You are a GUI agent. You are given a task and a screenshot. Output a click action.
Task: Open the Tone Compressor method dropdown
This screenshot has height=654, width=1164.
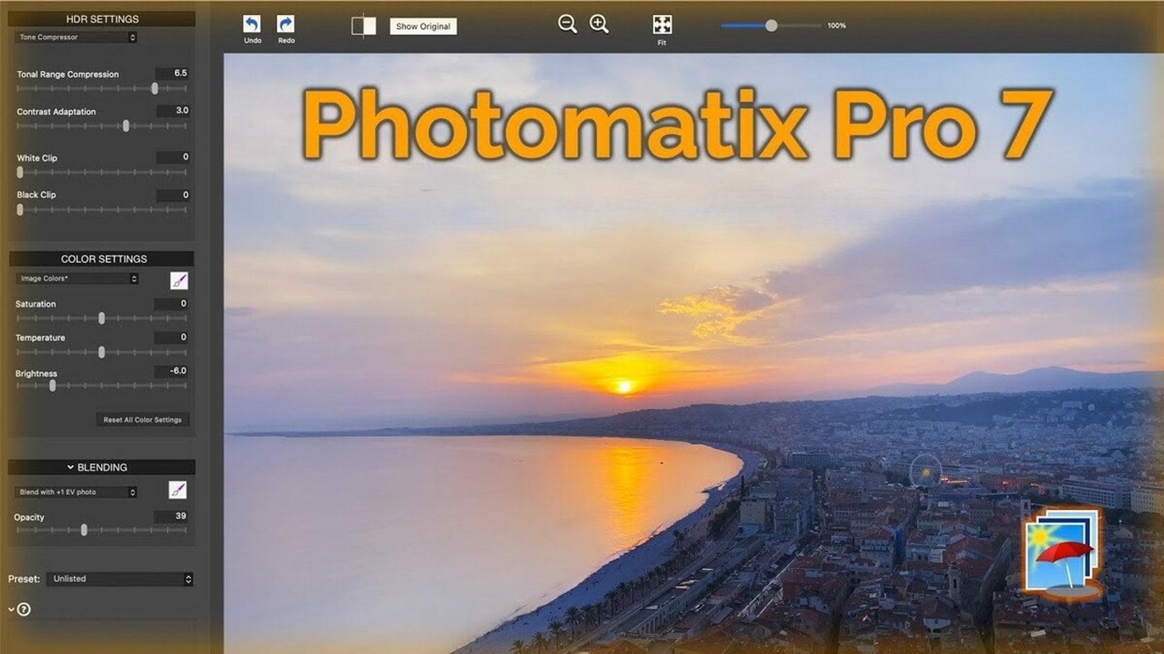tap(76, 37)
